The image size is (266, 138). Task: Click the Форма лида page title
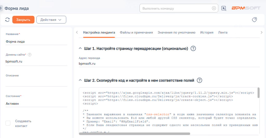coord(16,8)
